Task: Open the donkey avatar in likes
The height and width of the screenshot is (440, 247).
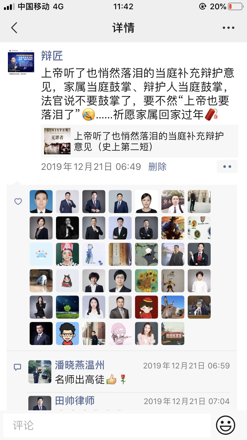Action: tap(173, 307)
